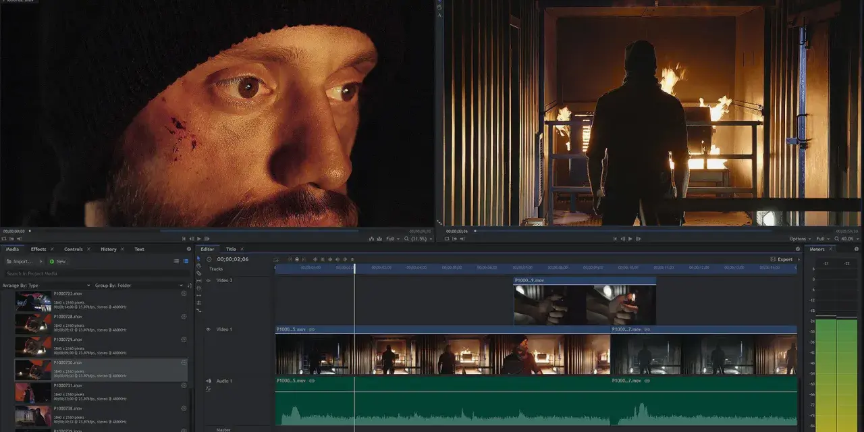Image resolution: width=864 pixels, height=432 pixels.
Task: Click the gear icon for P1000723.mov
Action: [184, 294]
